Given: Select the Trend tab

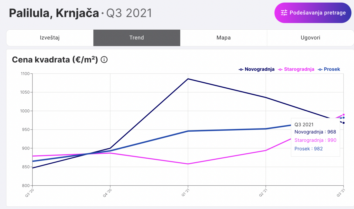Looking at the screenshot, I should 137,38.
